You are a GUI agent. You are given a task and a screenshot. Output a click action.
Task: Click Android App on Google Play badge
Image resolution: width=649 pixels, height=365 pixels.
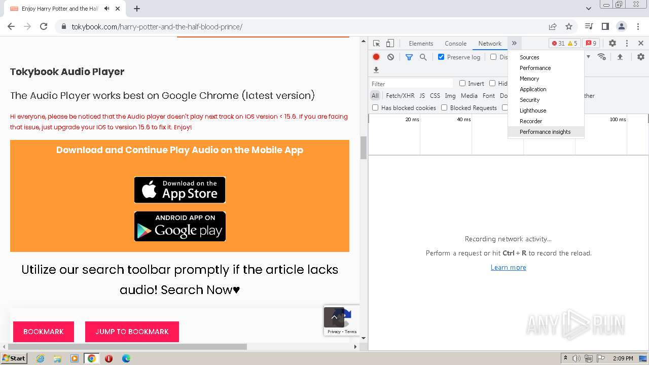[x=180, y=226]
